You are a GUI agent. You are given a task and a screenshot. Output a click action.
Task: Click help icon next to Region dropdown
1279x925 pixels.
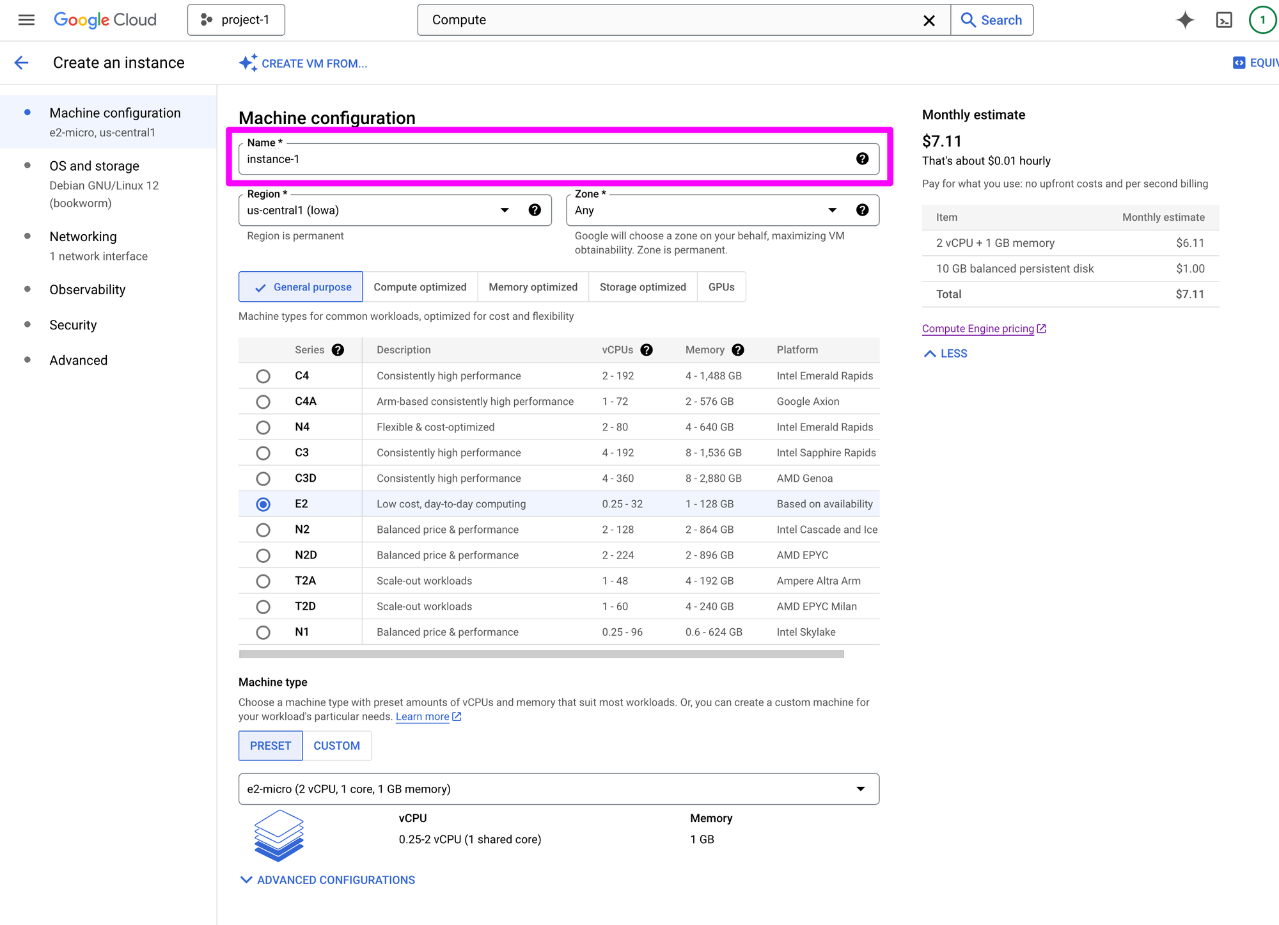[535, 210]
